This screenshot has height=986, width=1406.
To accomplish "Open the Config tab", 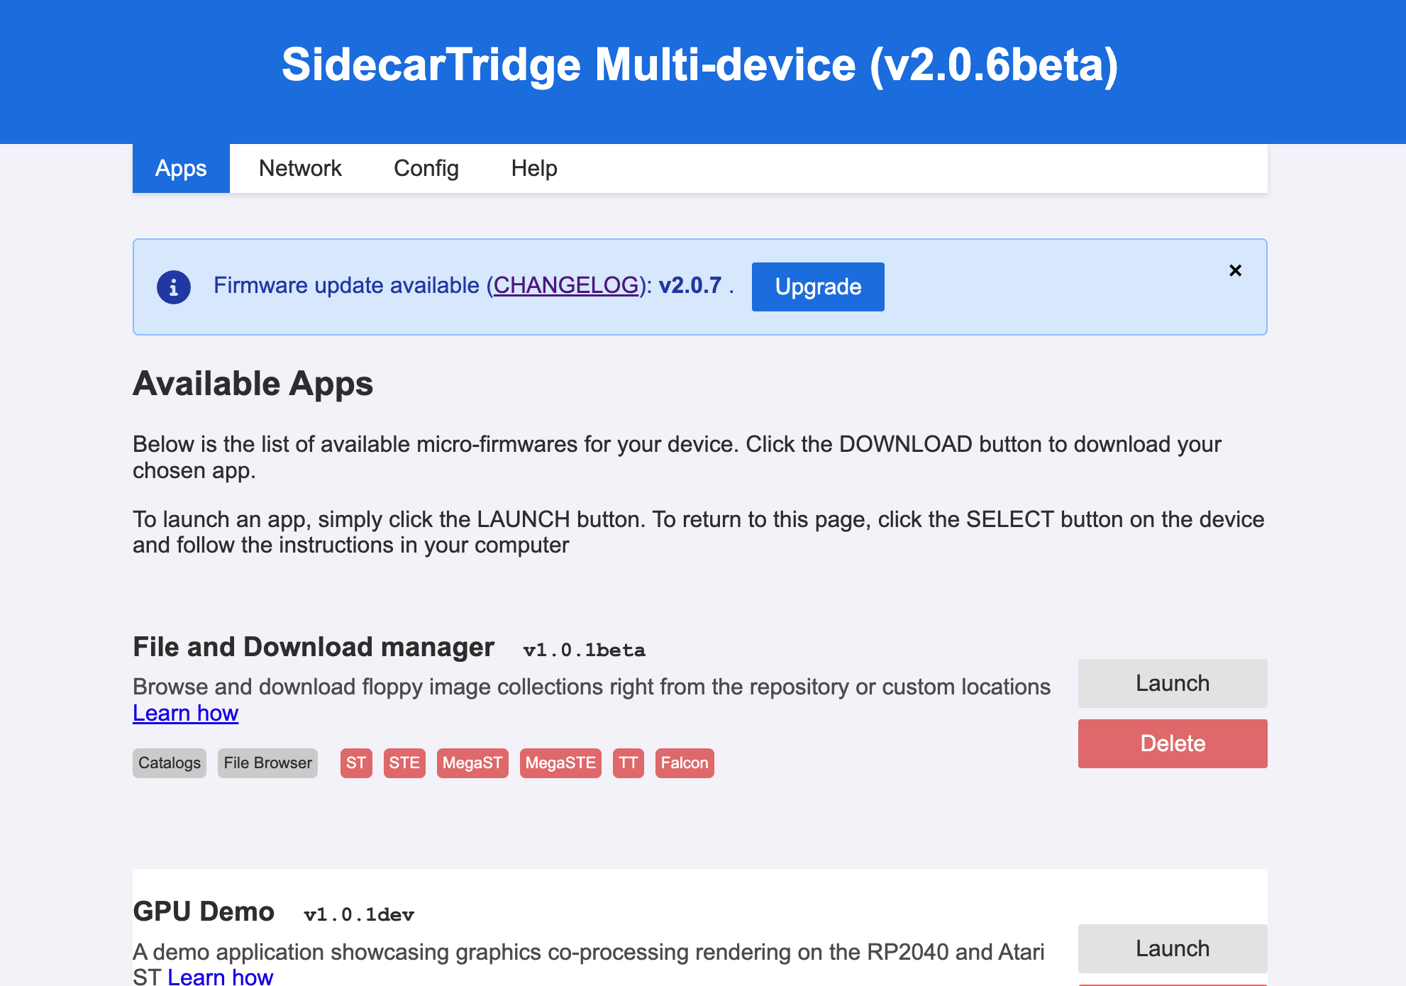I will [x=426, y=168].
